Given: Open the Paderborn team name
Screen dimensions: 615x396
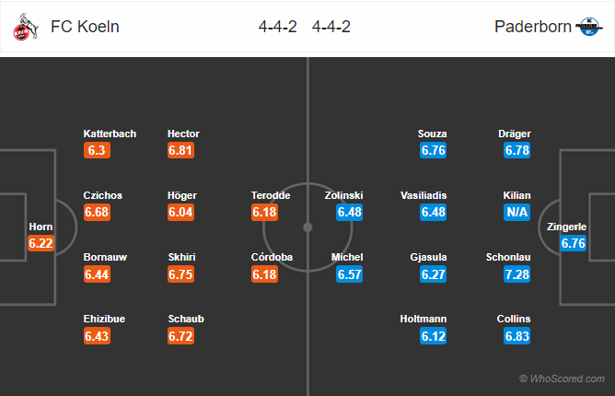Looking at the screenshot, I should click(533, 27).
